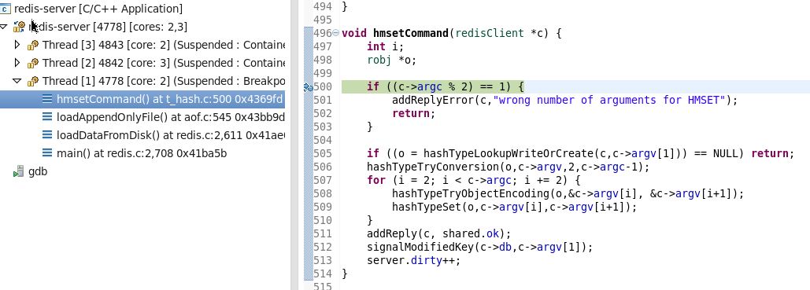Collapse Thread [1] 4778 node
Viewport: 810px width, 290px height.
click(17, 81)
